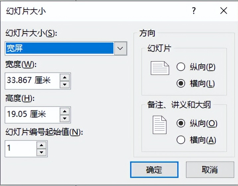
Task: Decrease slide number start value
Action: coord(41,152)
